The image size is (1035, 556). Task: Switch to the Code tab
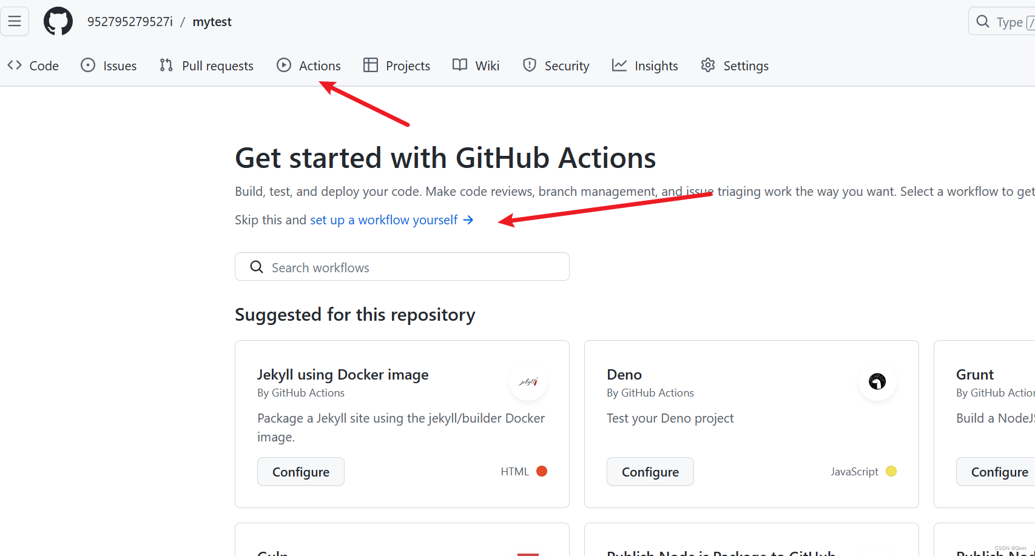click(x=33, y=65)
